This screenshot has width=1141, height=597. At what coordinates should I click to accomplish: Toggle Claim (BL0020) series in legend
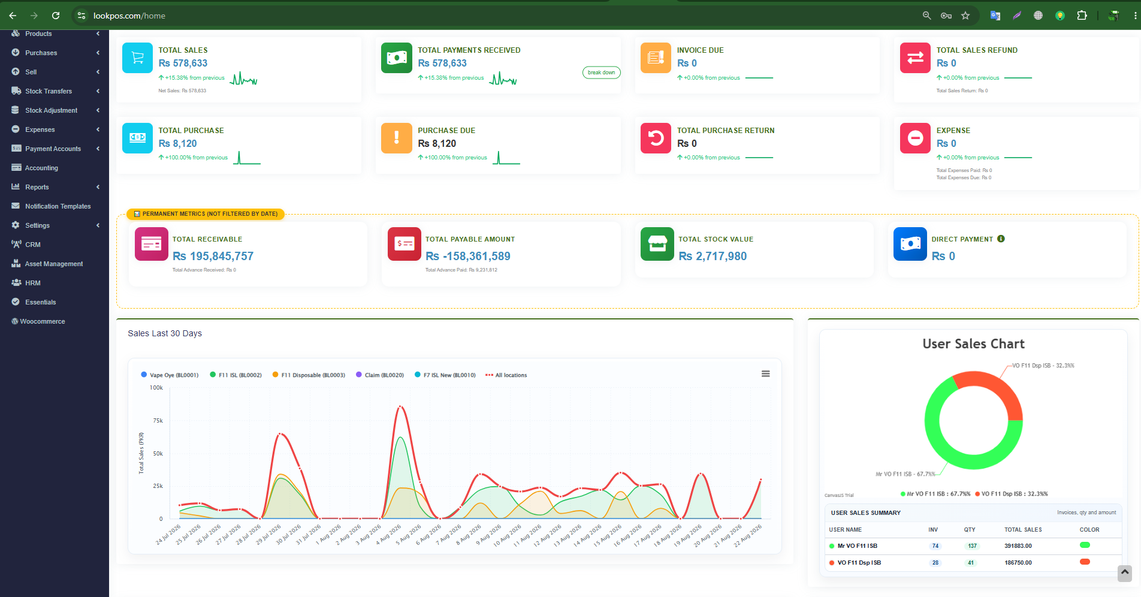tap(380, 375)
